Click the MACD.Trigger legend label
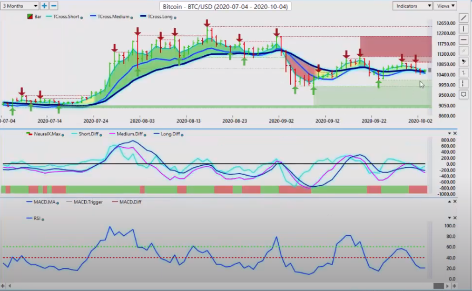 [88, 202]
